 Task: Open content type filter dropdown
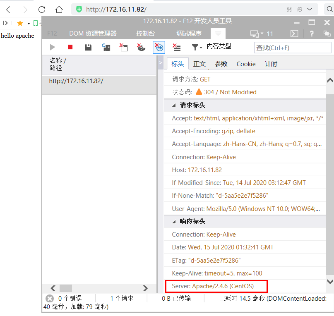click(197, 47)
